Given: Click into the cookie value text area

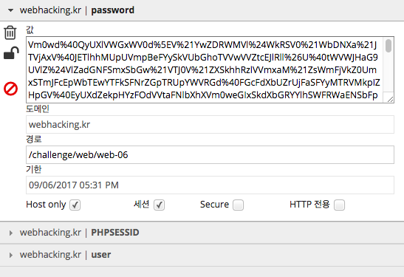Looking at the screenshot, I should pyautogui.click(x=205, y=70).
